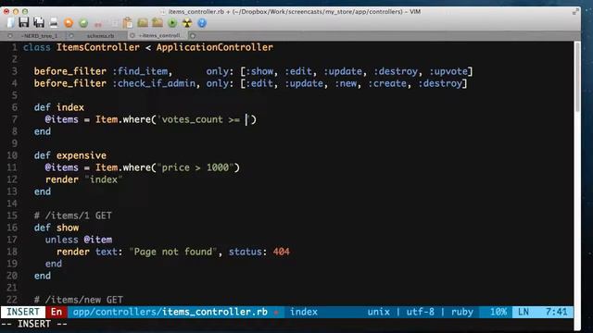The height and width of the screenshot is (333, 593).
Task: Click 'show' method name on line 16
Action: 68,228
